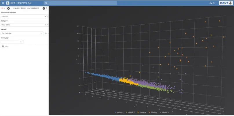Open the hamburger navigation menu
Screen dimensions: 234x116
click(3, 3)
